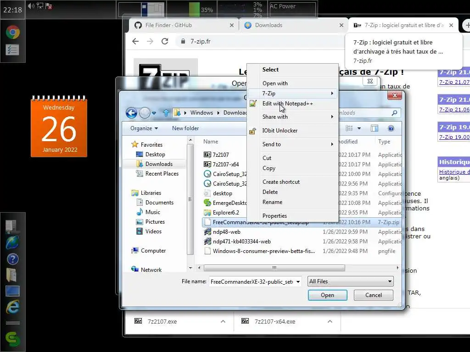Click Chrome browser back arrow
The image size is (470, 352).
135,41
